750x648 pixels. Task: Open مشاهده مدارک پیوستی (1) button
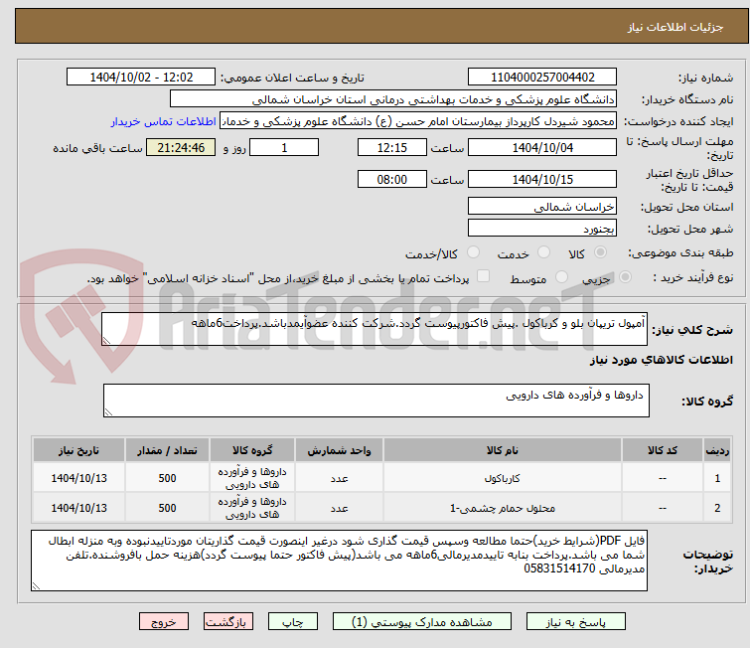(422, 622)
